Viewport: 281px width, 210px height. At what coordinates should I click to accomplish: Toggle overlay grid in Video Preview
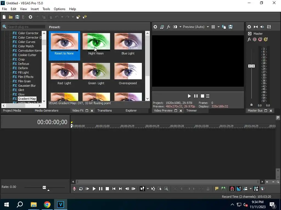213,27
